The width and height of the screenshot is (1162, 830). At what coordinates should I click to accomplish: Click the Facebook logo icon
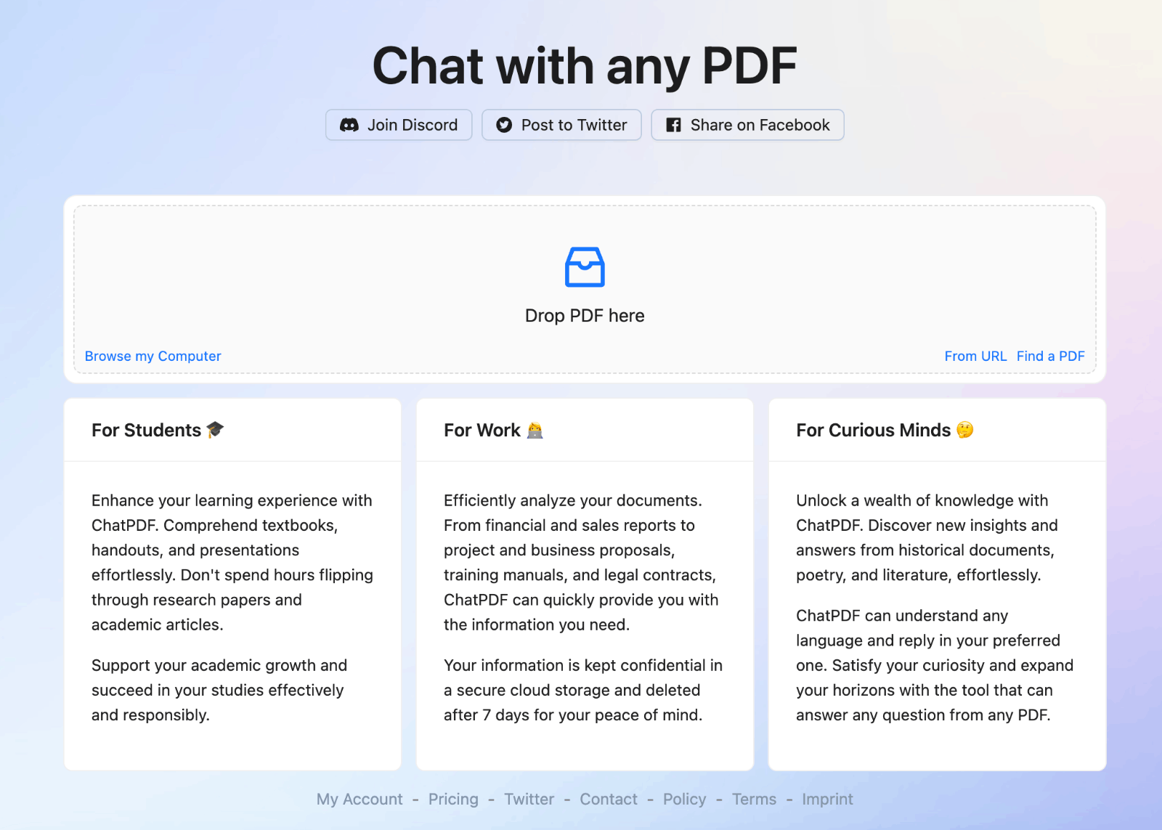[x=674, y=125]
